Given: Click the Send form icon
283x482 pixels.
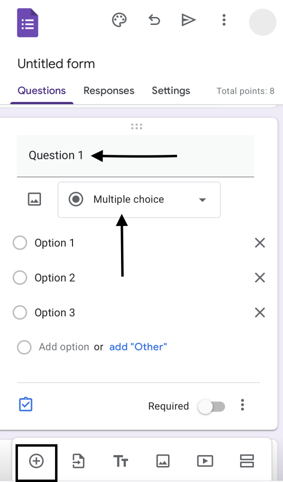Looking at the screenshot, I should (x=188, y=20).
